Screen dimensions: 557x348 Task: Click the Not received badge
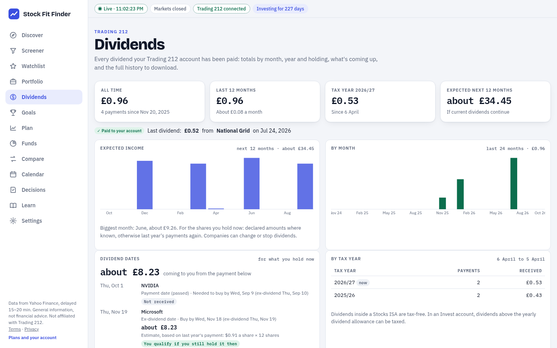pos(159,302)
